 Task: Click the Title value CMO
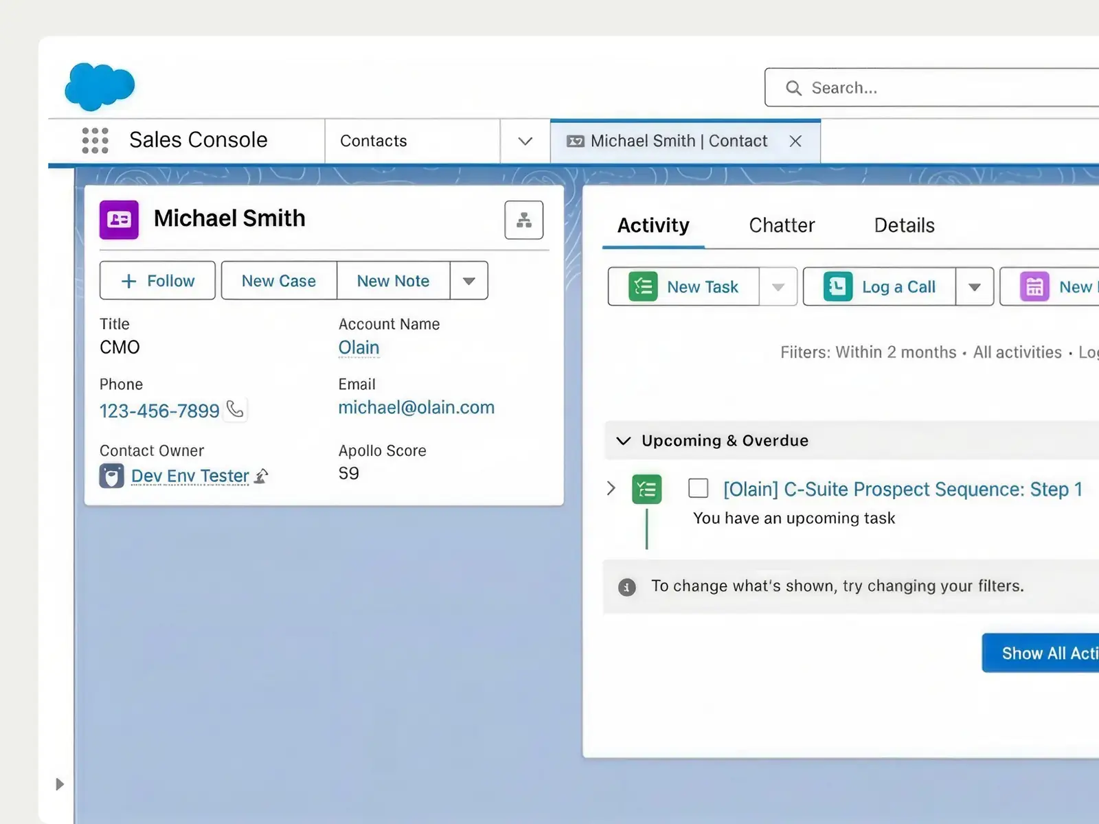click(x=120, y=347)
